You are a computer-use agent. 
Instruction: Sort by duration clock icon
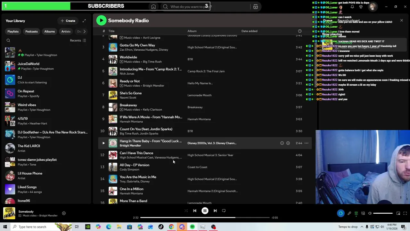click(x=300, y=31)
